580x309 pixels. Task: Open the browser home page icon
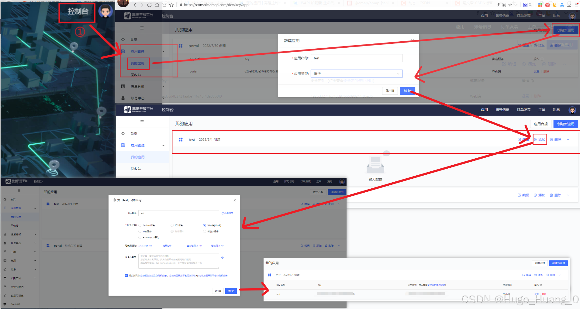coord(157,5)
